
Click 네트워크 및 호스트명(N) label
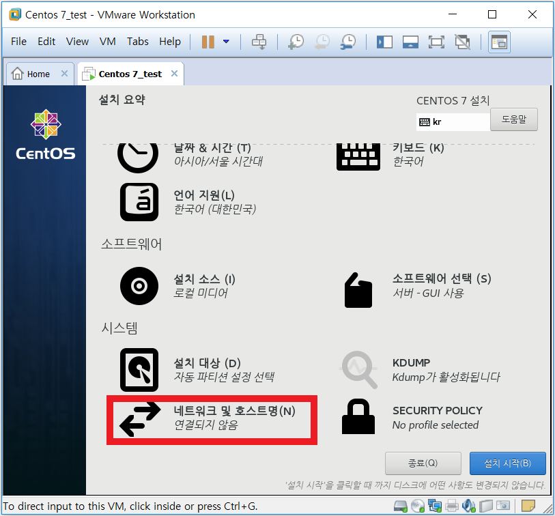click(234, 410)
